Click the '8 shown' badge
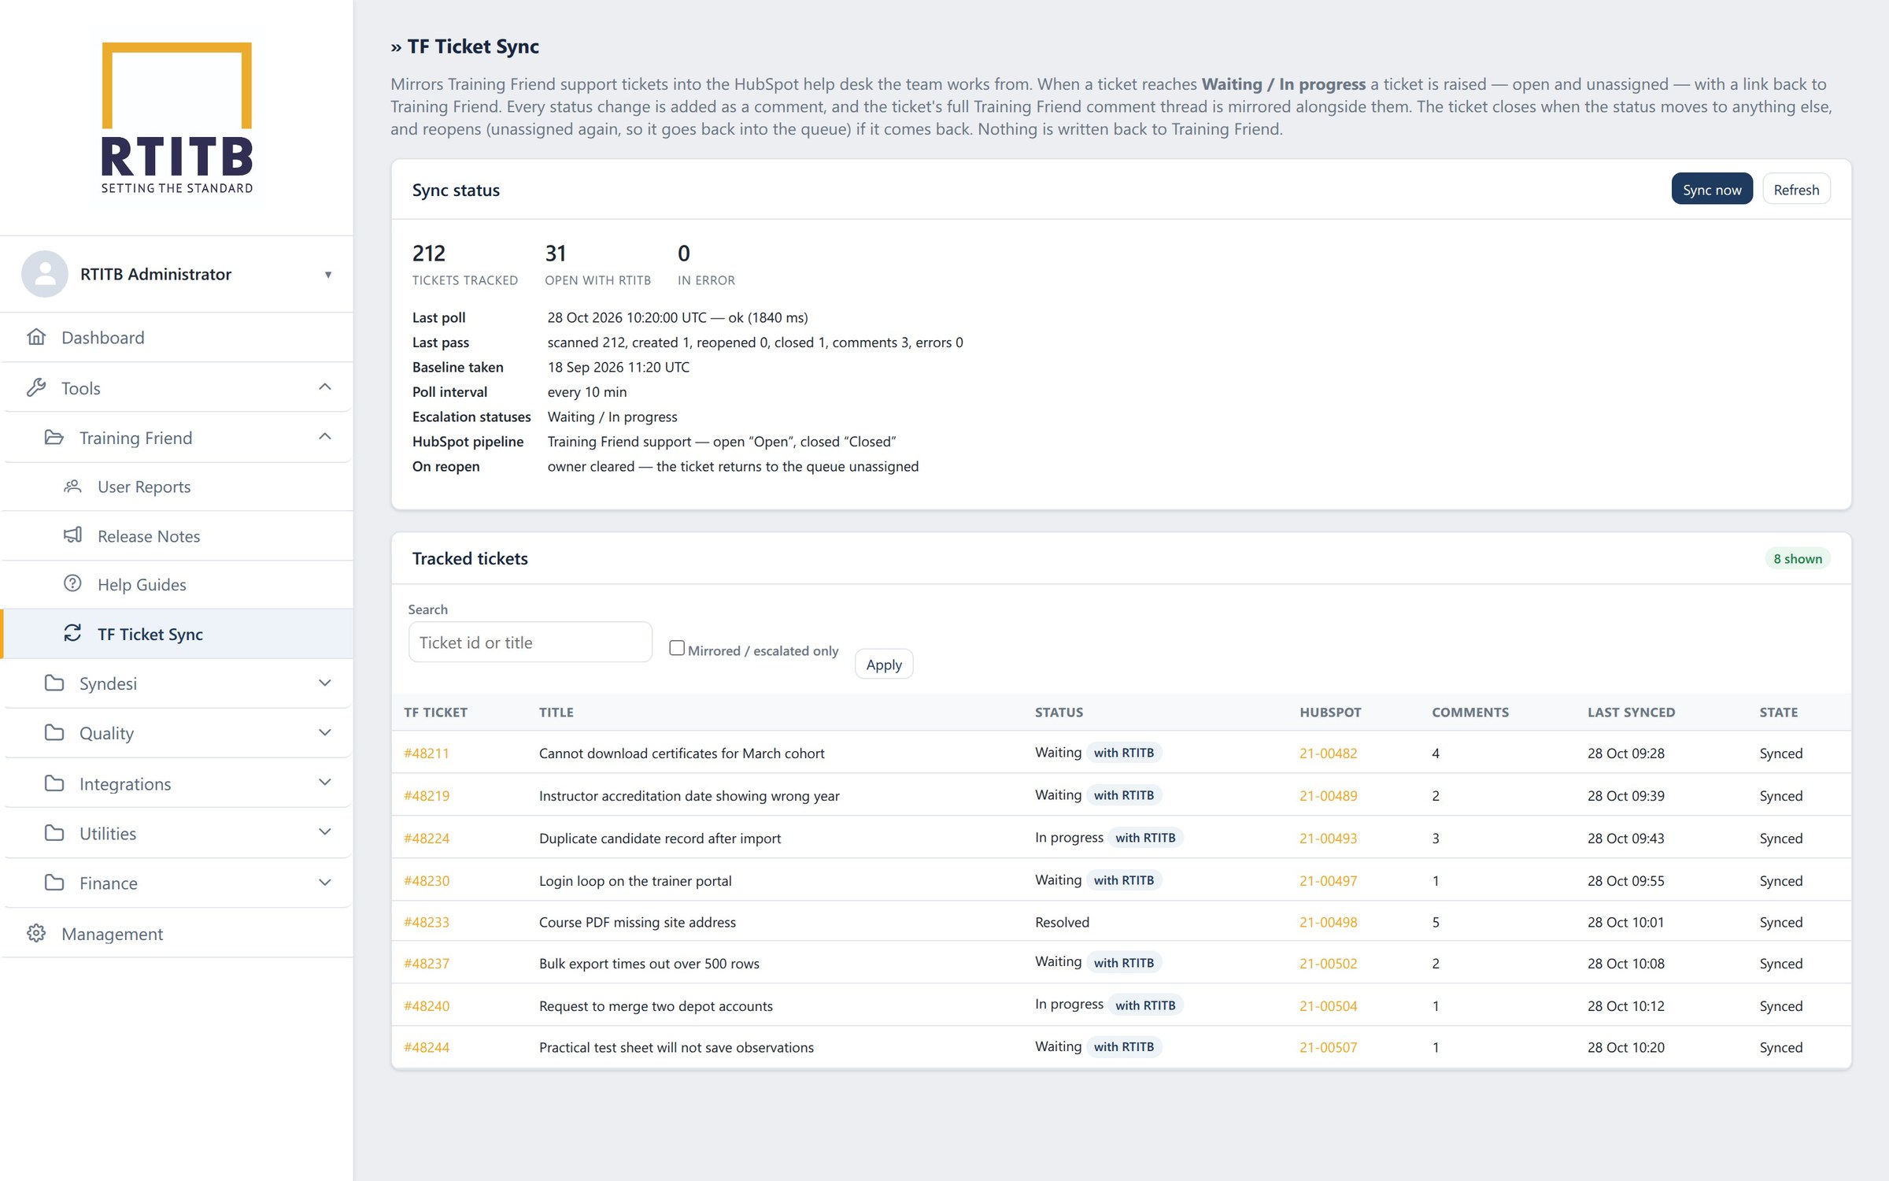 pos(1798,558)
